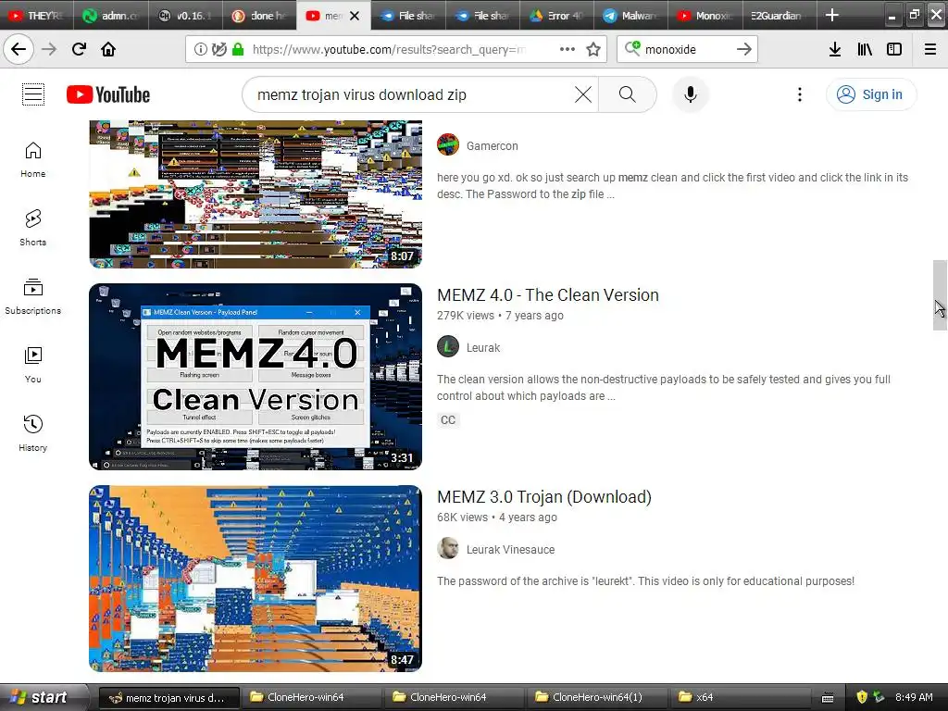Image resolution: width=948 pixels, height=711 pixels.
Task: Click the CC badge on MEMZ 4.0
Action: [x=448, y=420]
